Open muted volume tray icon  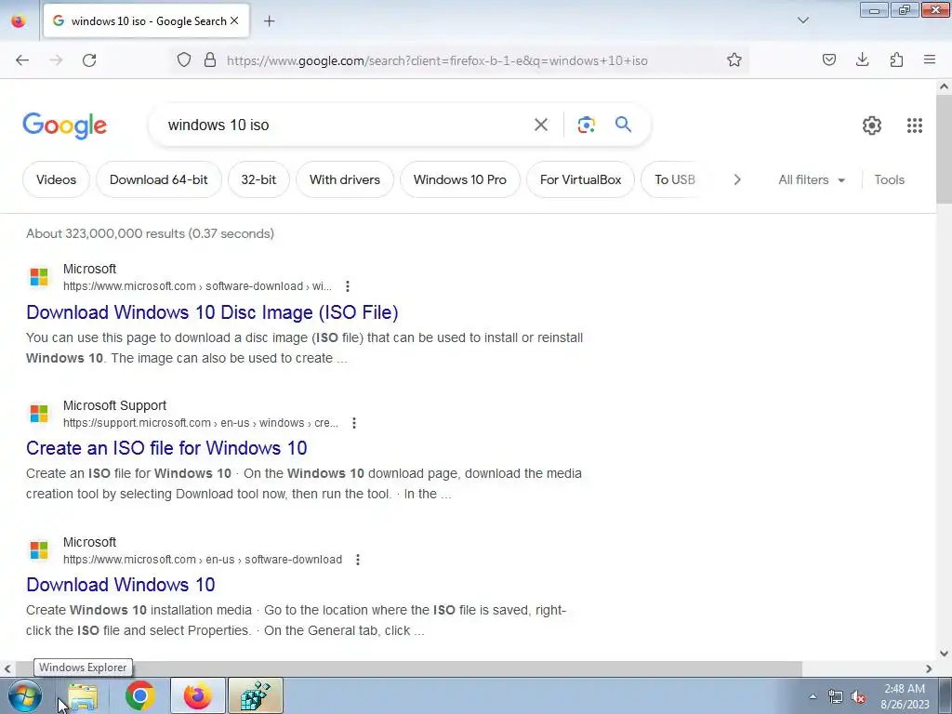858,696
